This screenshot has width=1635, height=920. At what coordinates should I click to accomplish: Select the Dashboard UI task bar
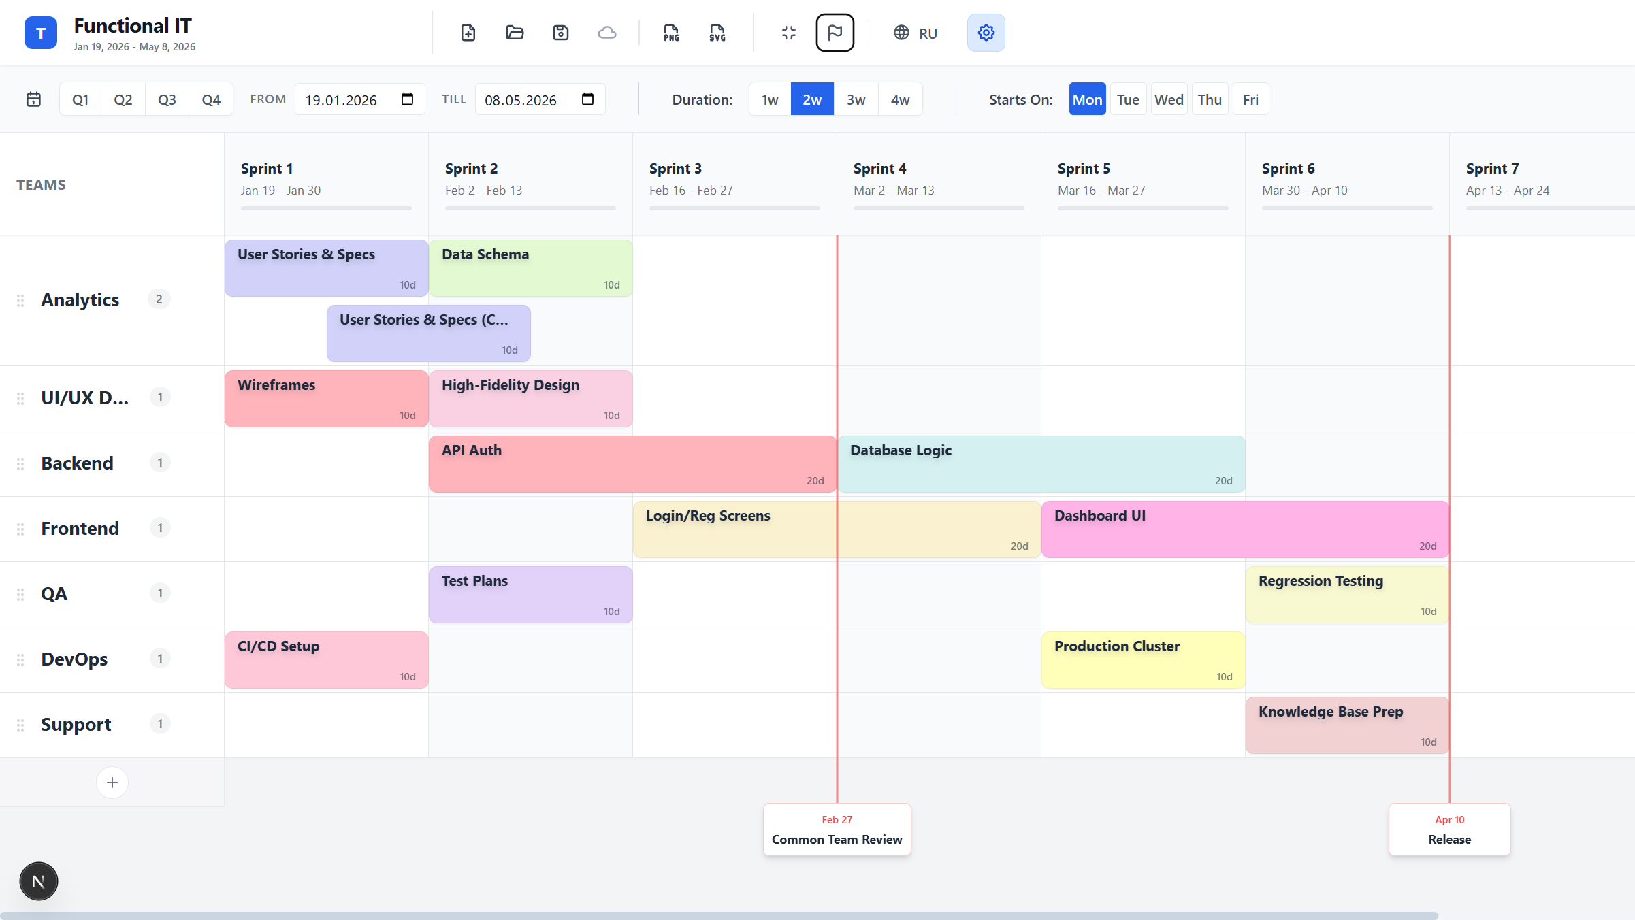tap(1245, 529)
